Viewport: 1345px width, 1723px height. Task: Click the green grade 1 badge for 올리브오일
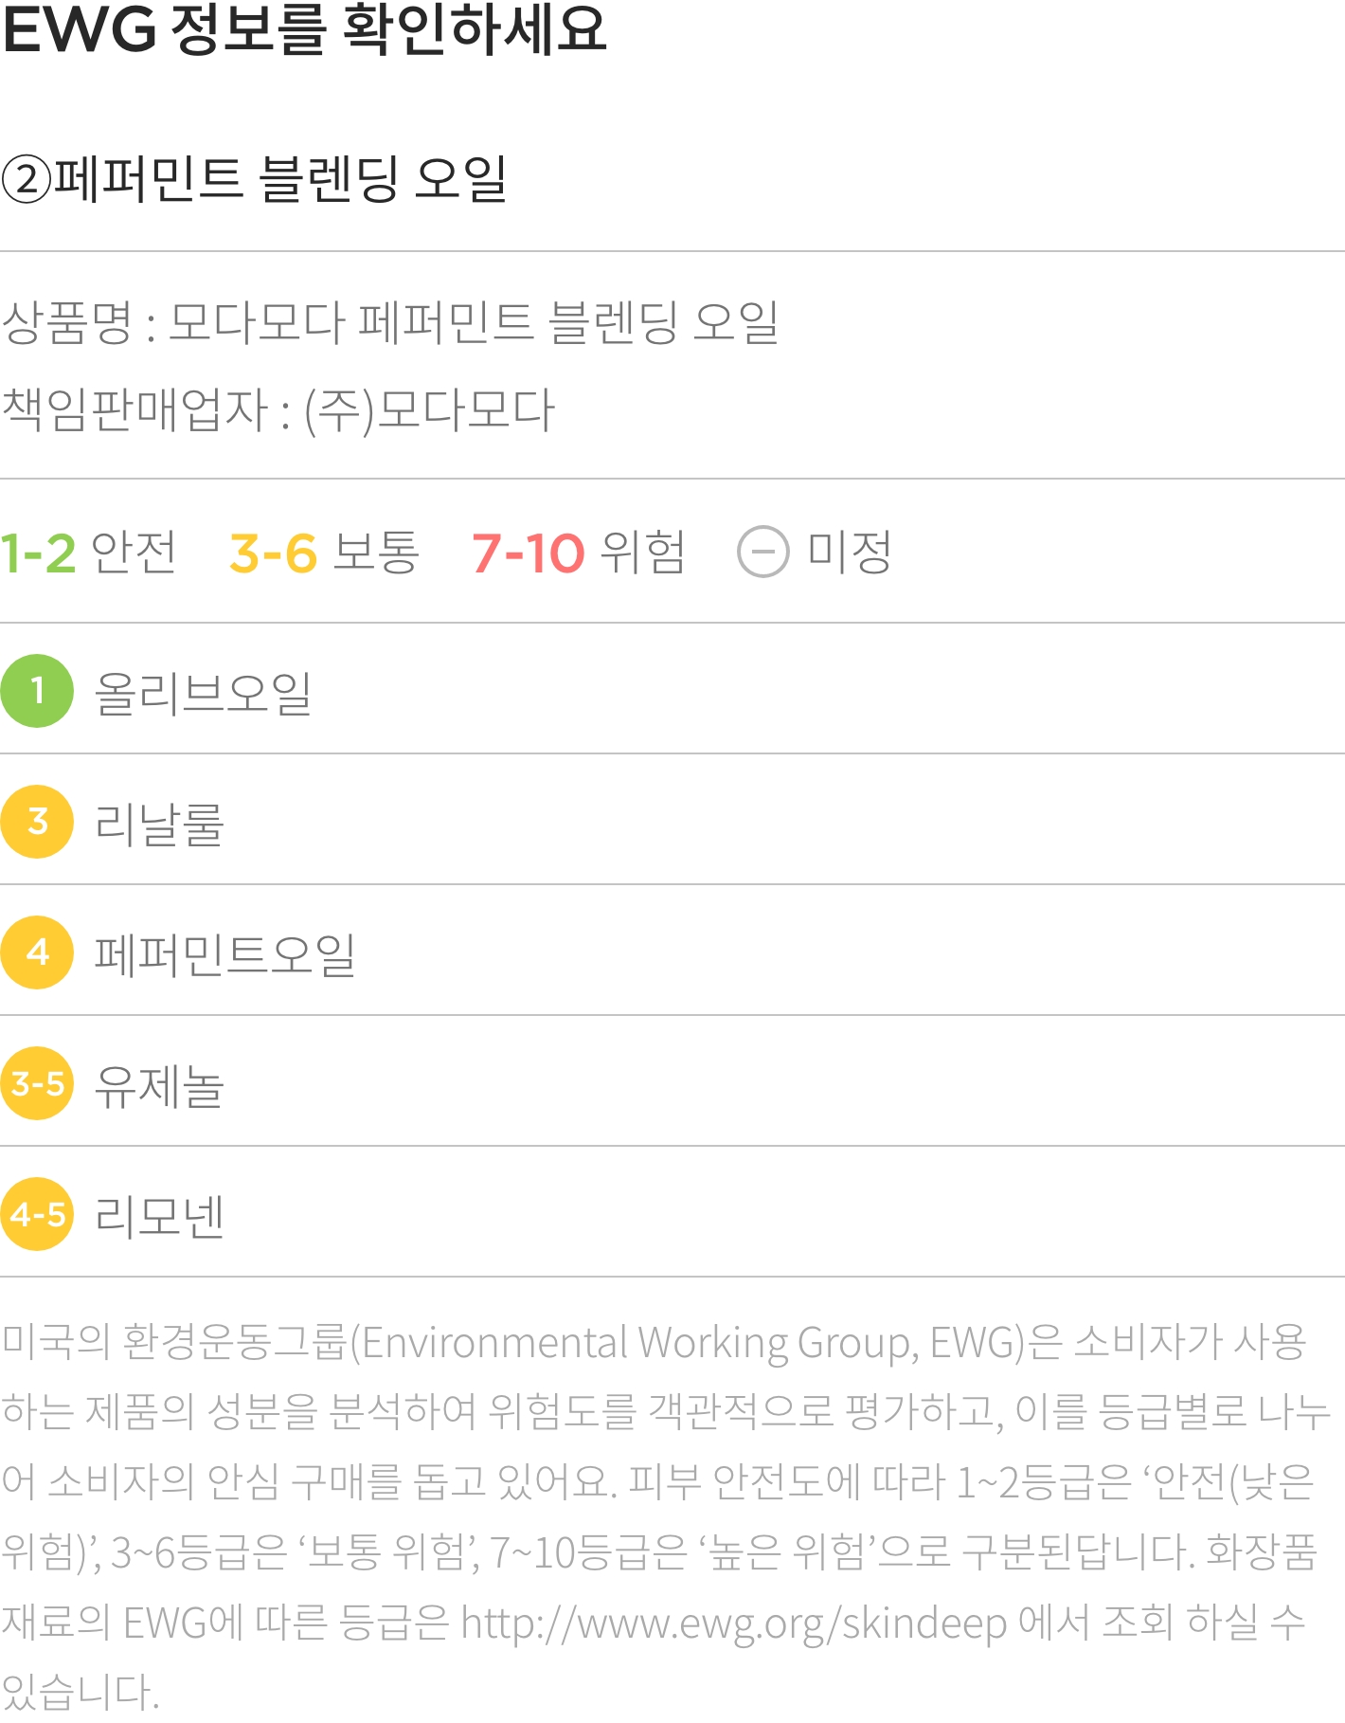37,691
